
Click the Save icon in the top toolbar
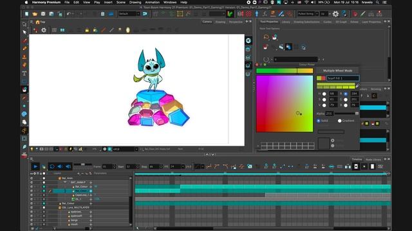tap(43, 14)
